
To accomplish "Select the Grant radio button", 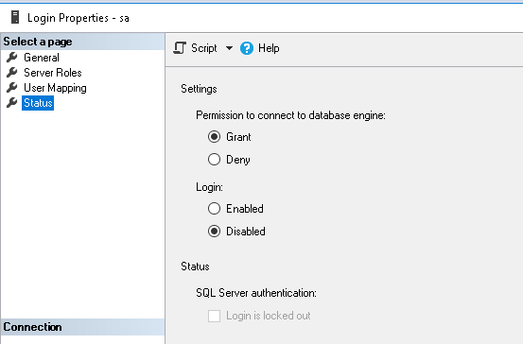I will pos(214,137).
